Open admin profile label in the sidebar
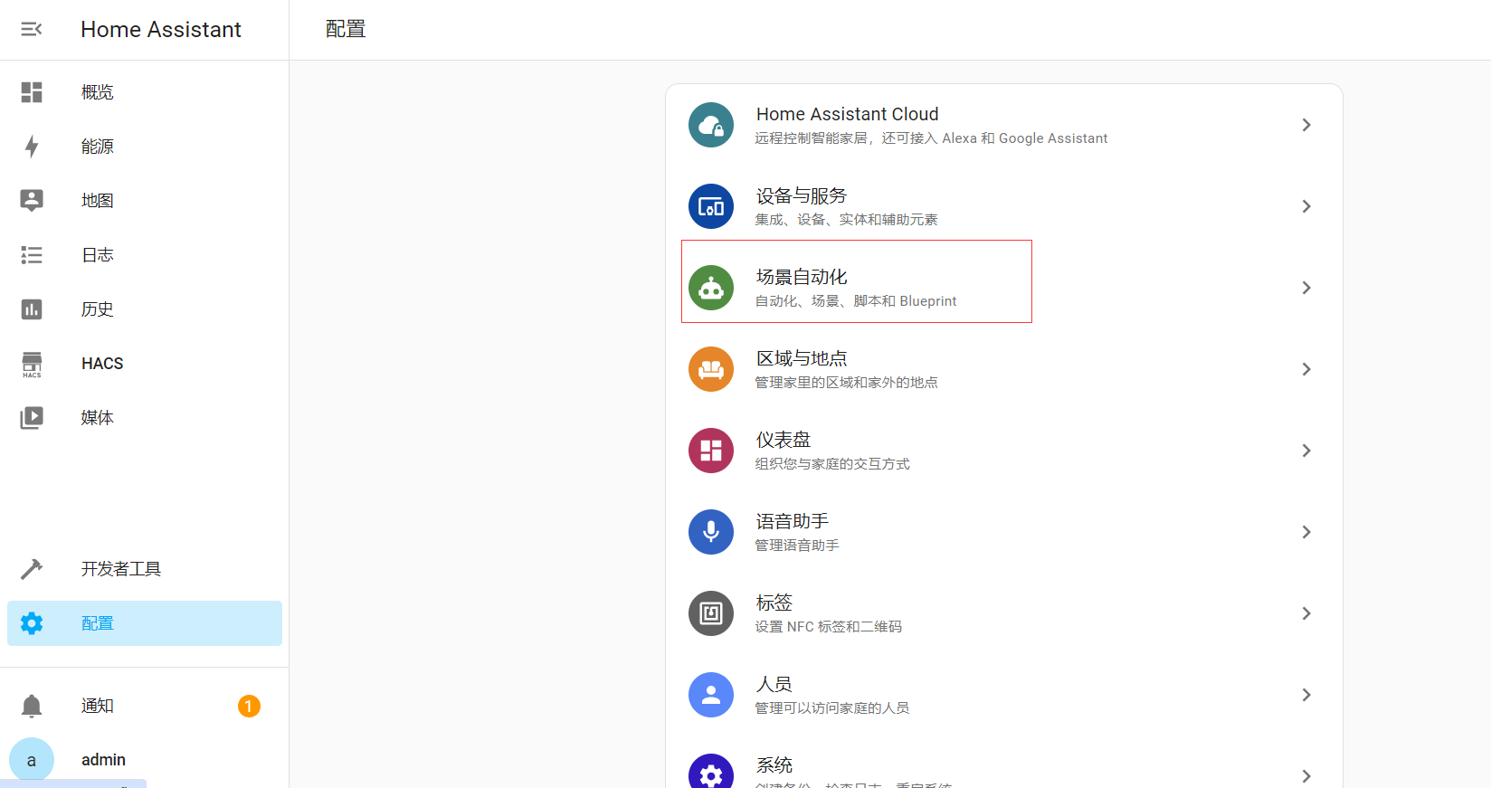This screenshot has height=788, width=1491. 103,760
